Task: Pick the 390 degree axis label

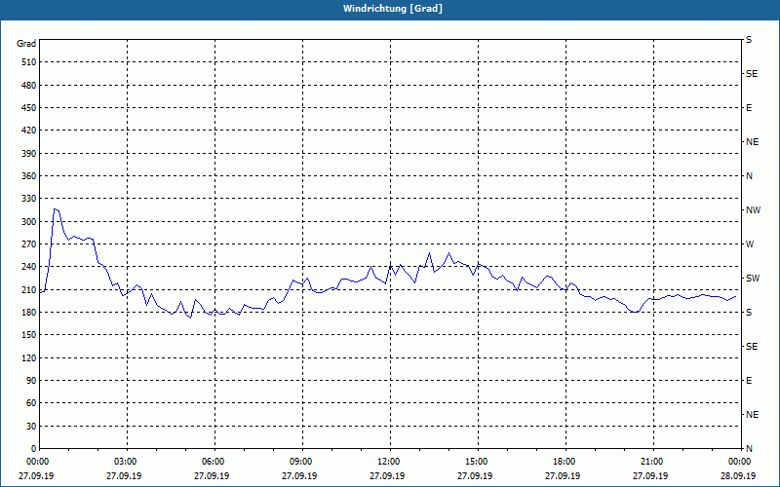Action: (29, 154)
